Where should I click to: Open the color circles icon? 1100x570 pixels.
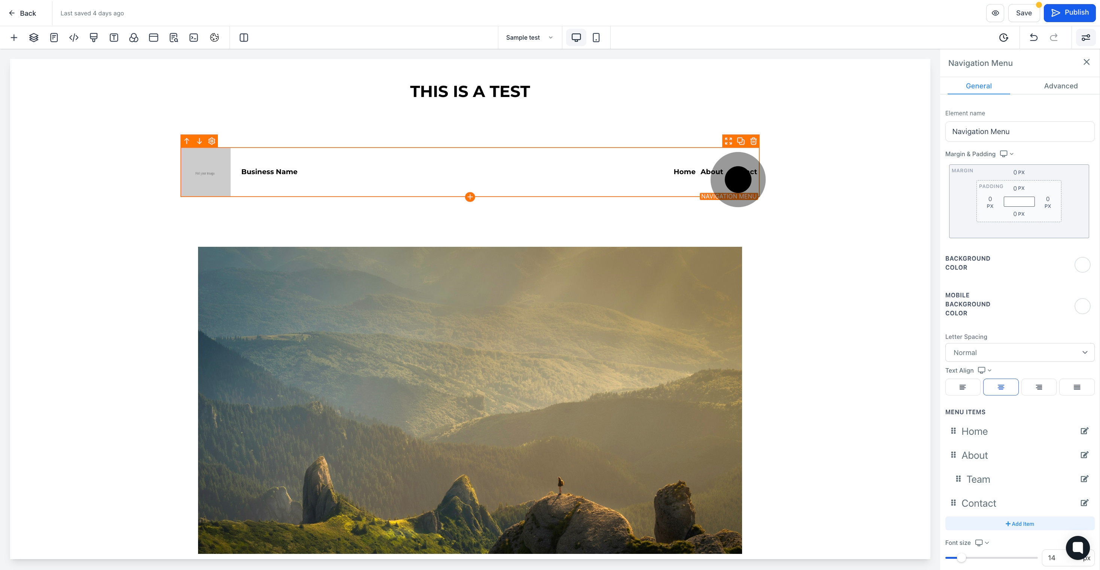click(134, 37)
